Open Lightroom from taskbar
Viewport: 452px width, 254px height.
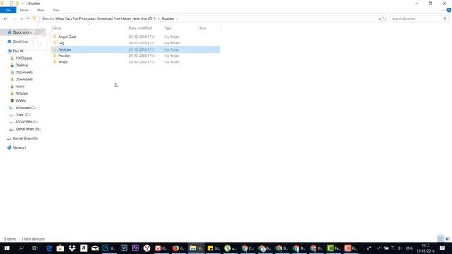click(124, 248)
